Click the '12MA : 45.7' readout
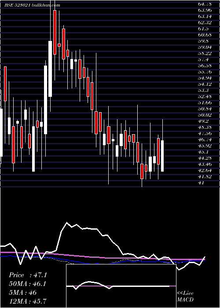Viewport: 220px width, 308px height. tap(28, 301)
